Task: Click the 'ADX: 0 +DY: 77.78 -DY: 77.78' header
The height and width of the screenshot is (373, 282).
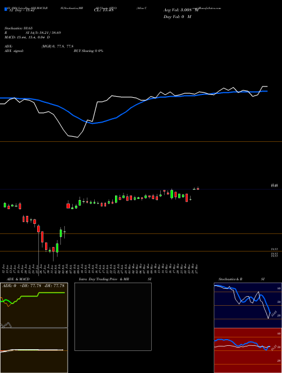Action: [33, 285]
